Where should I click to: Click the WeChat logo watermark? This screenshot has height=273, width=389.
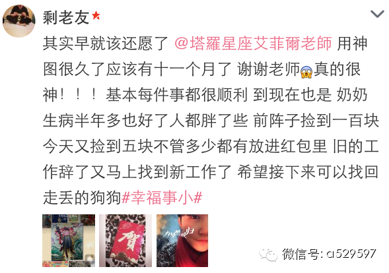click(268, 254)
